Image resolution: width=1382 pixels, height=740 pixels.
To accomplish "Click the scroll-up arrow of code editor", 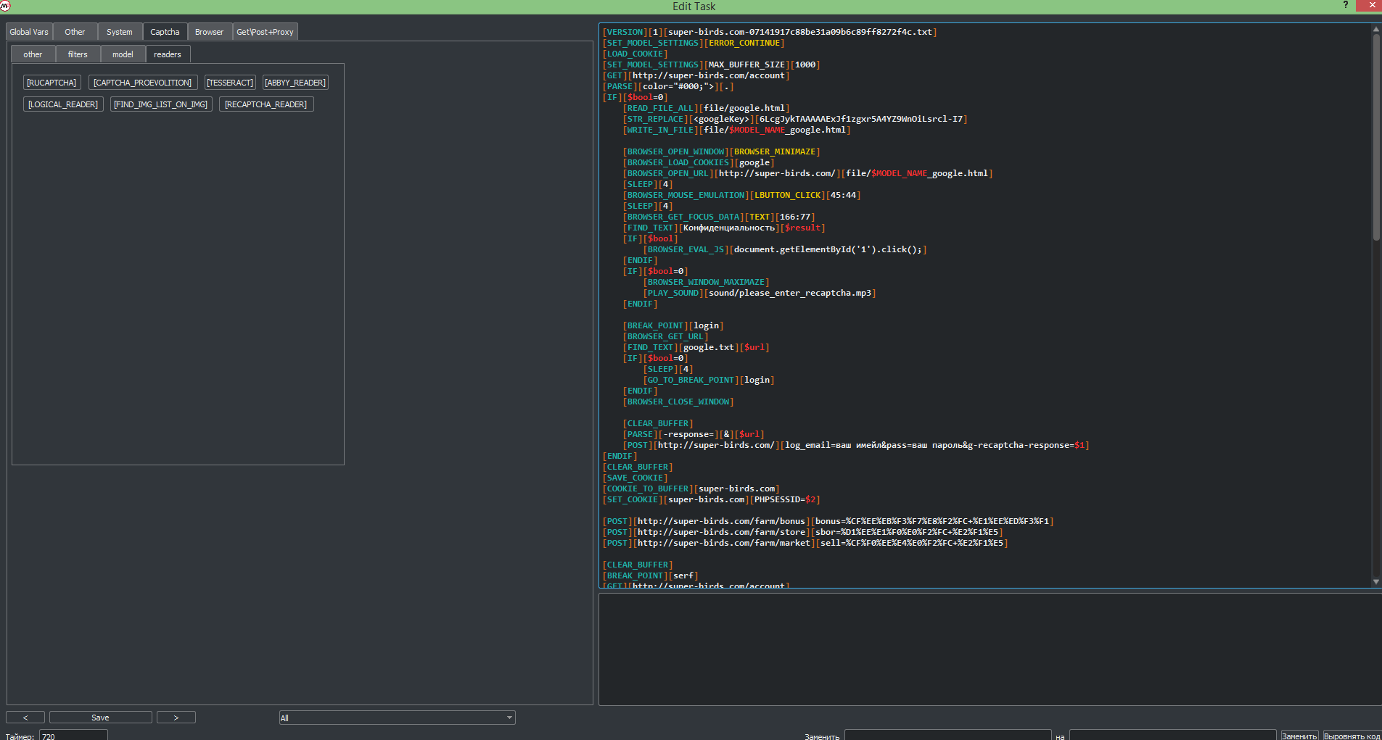I will point(1375,29).
